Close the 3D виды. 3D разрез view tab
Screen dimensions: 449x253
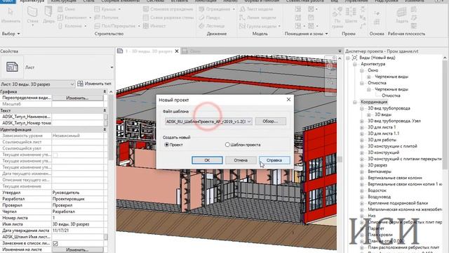point(177,51)
